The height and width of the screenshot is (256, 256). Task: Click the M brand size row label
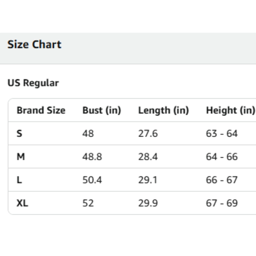click(21, 157)
